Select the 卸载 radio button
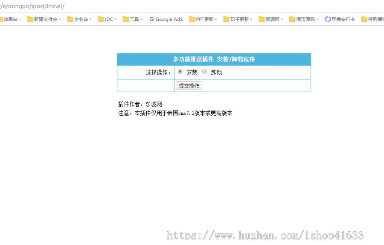Screen dimensions: 384x245 coord(204,72)
